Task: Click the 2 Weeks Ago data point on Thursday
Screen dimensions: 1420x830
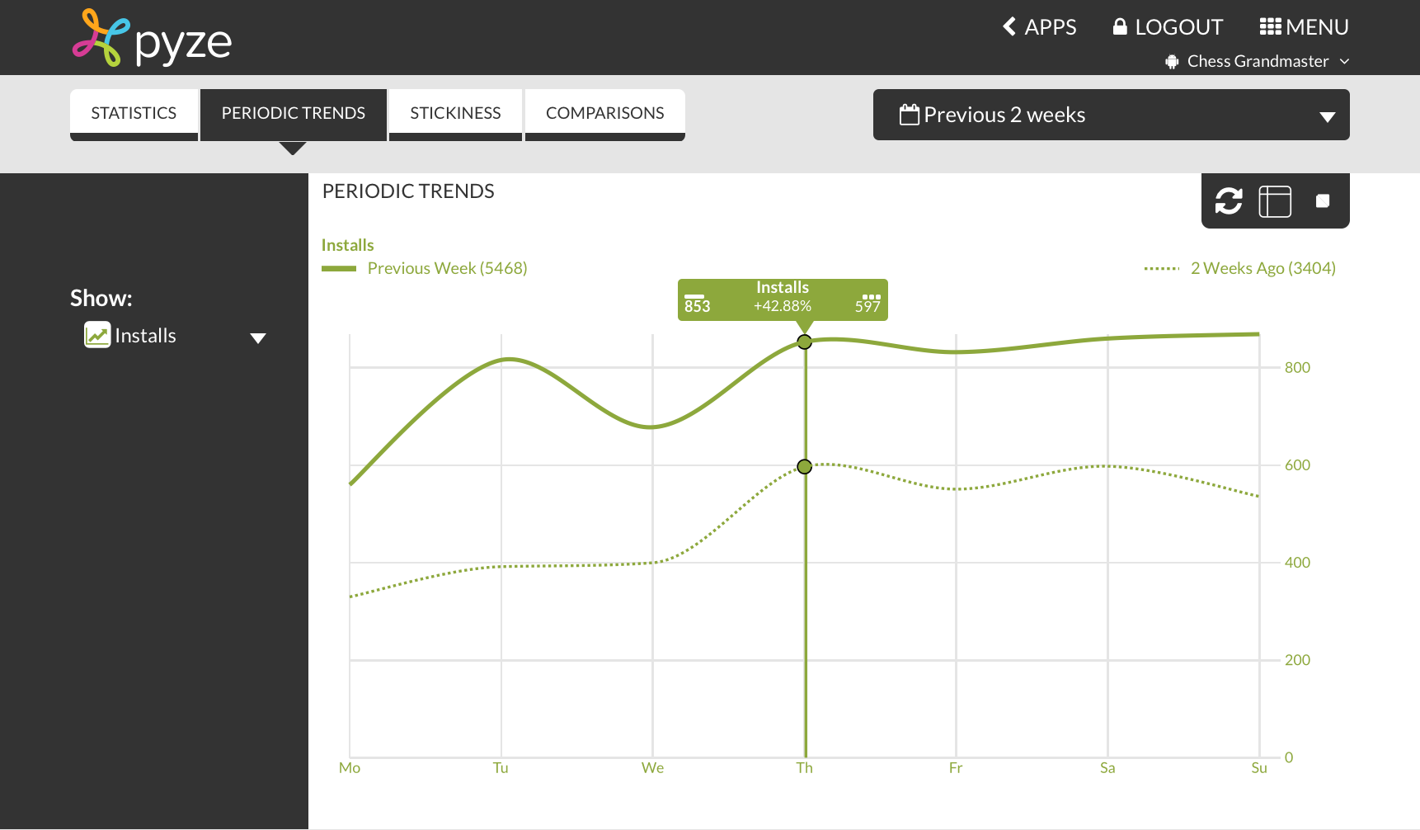Action: (x=805, y=467)
